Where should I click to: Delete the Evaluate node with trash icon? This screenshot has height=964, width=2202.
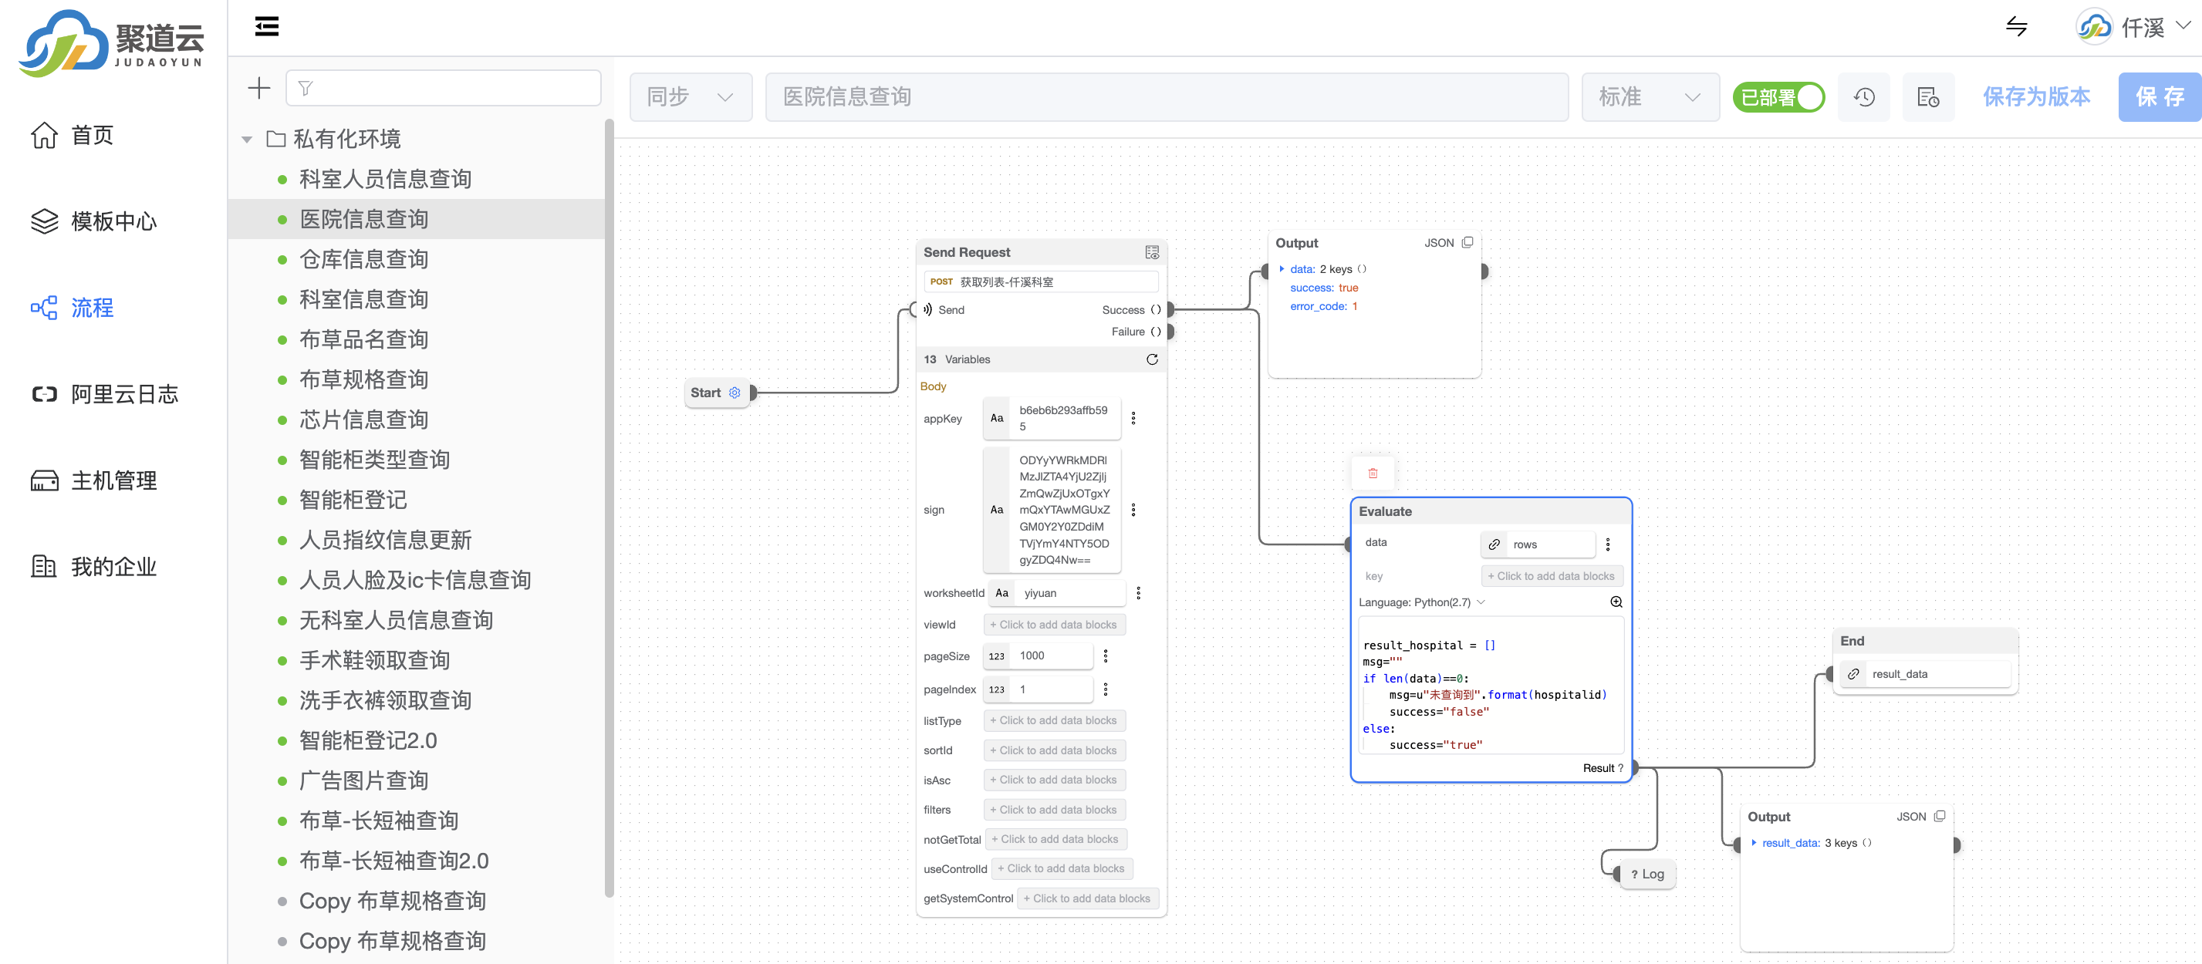(x=1373, y=473)
